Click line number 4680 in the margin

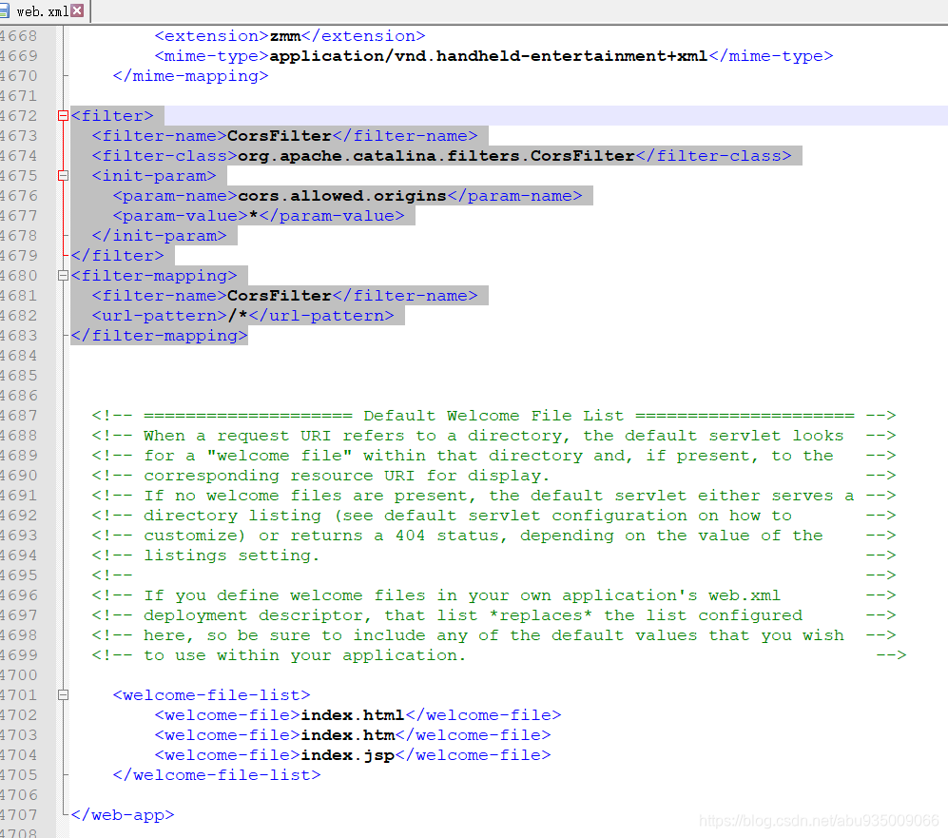click(19, 275)
